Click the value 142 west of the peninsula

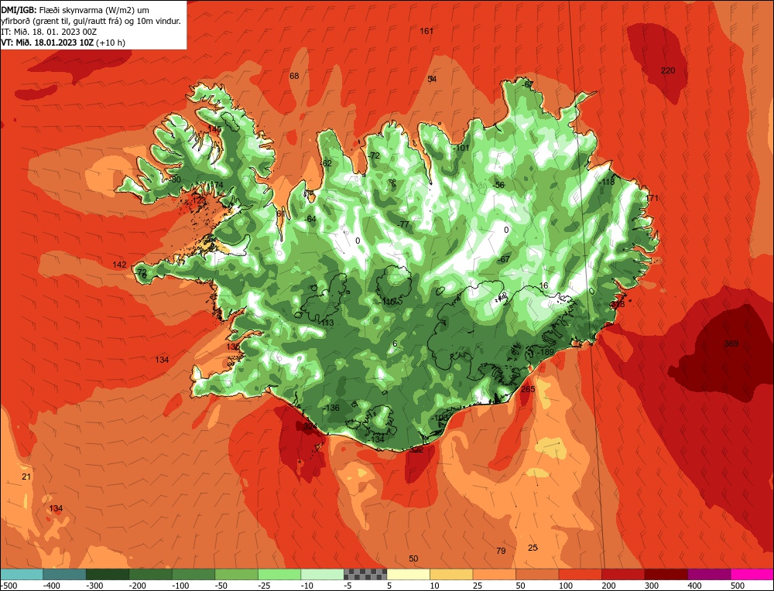[119, 265]
